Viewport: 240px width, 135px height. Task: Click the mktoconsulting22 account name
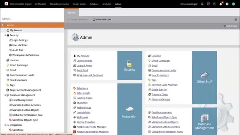click(189, 4)
